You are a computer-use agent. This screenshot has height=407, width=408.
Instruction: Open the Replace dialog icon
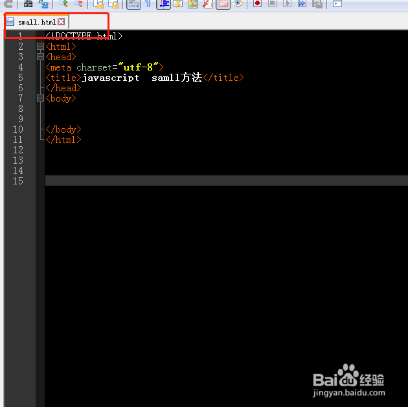43,4
